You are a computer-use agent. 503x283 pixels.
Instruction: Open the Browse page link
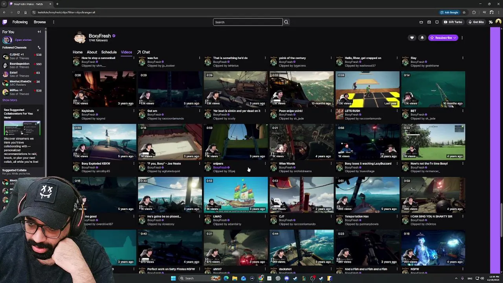[40, 22]
